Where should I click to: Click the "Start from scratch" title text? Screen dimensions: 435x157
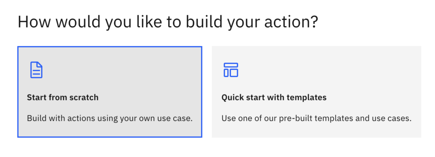click(63, 98)
